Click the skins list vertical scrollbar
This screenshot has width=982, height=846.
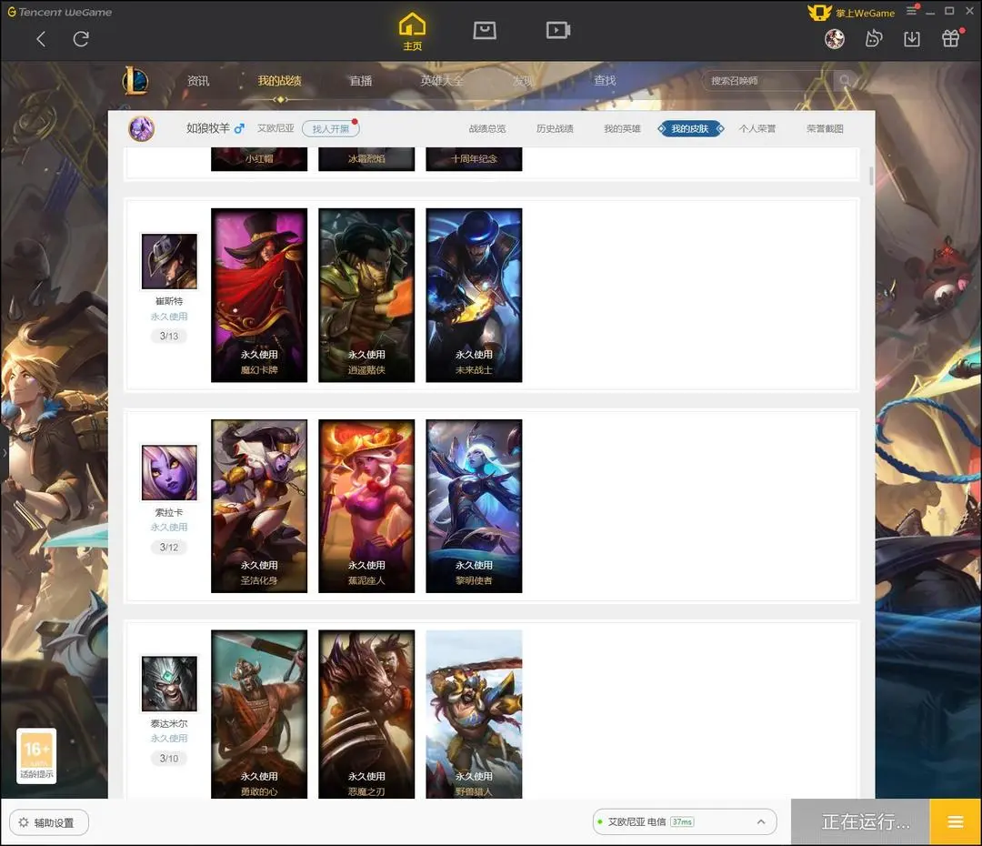[871, 176]
